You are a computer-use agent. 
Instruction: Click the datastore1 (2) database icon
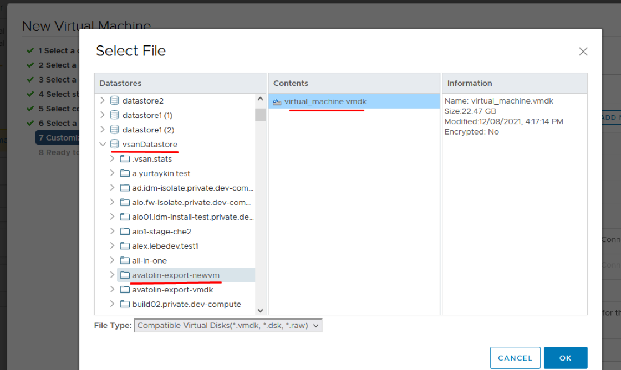coord(114,130)
